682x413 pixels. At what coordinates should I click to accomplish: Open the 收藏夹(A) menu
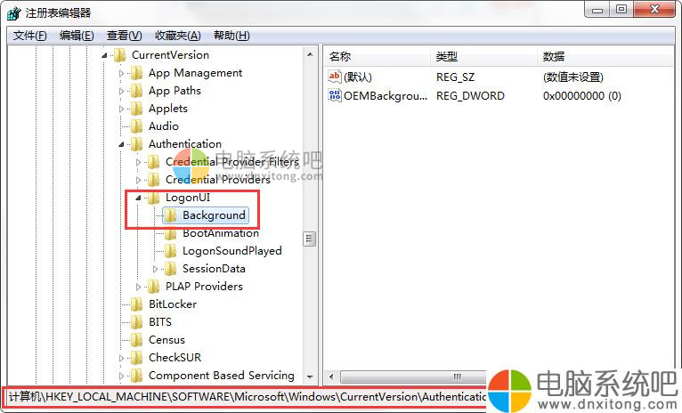pyautogui.click(x=177, y=36)
